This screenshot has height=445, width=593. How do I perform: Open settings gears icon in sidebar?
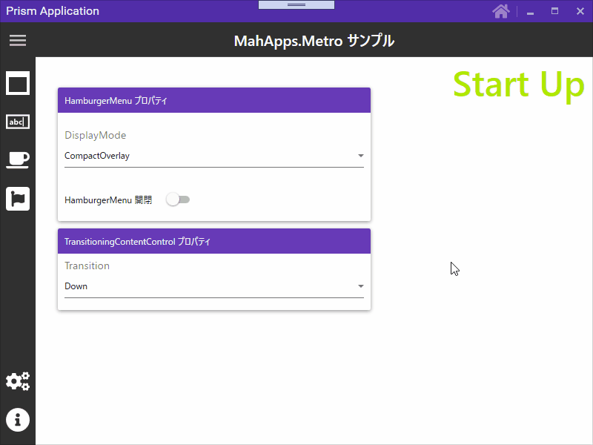tap(18, 381)
